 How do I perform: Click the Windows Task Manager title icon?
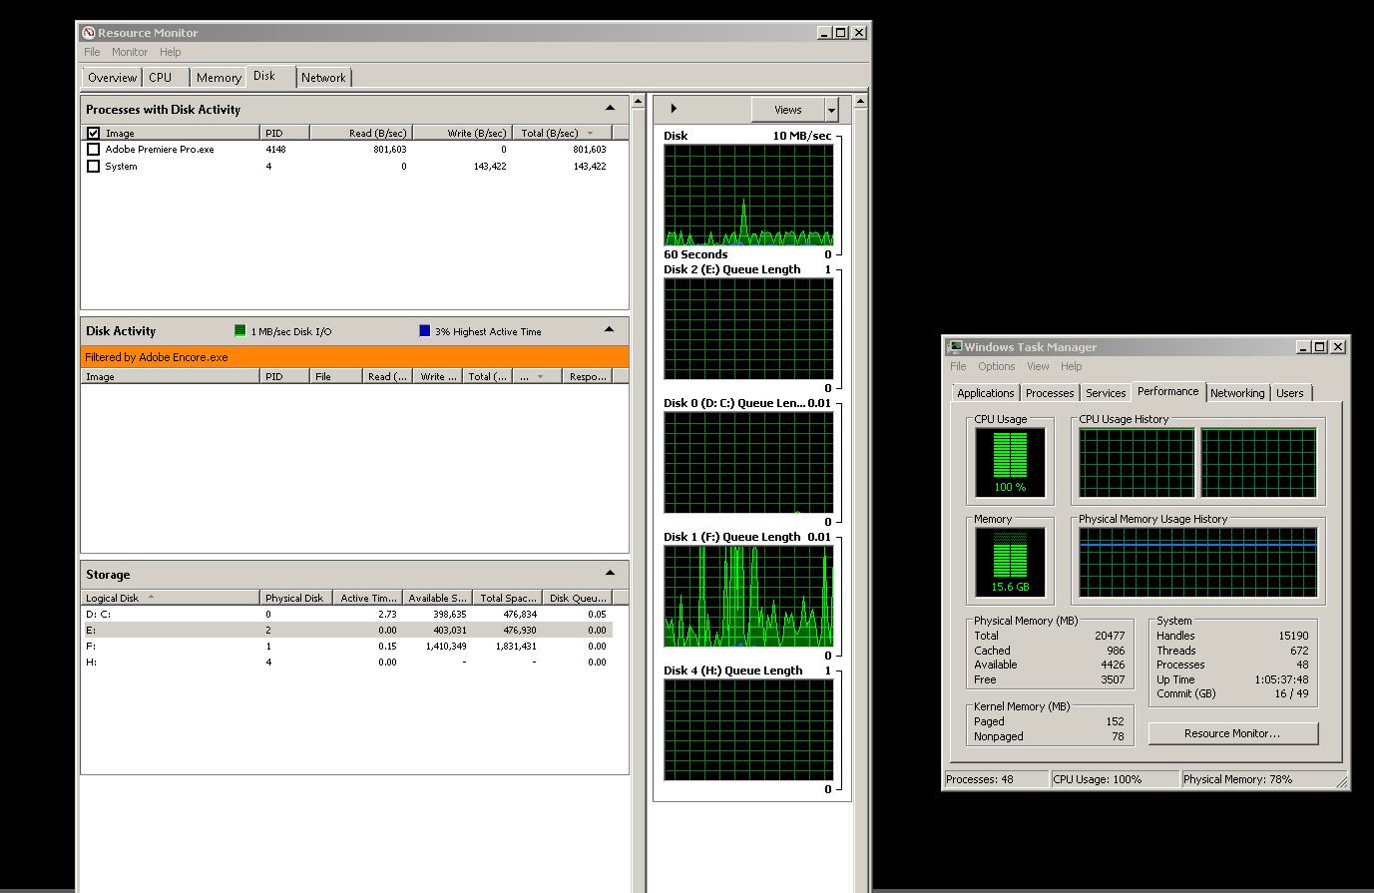(955, 347)
